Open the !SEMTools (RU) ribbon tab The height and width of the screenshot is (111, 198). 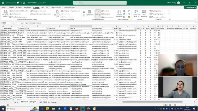(56, 7)
